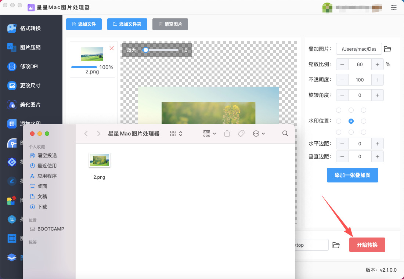The height and width of the screenshot is (279, 404).
Task: Select middle-right 水印位置 radio button
Action: click(x=363, y=121)
